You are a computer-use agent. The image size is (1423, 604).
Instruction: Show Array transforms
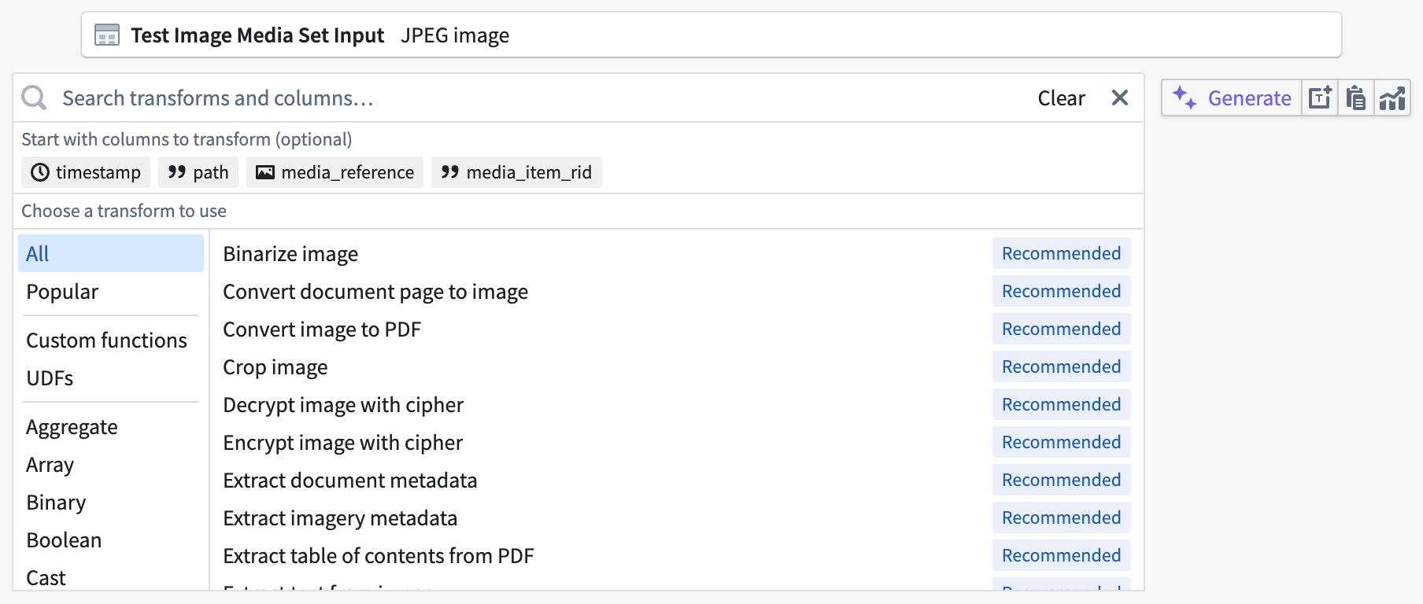point(111,464)
